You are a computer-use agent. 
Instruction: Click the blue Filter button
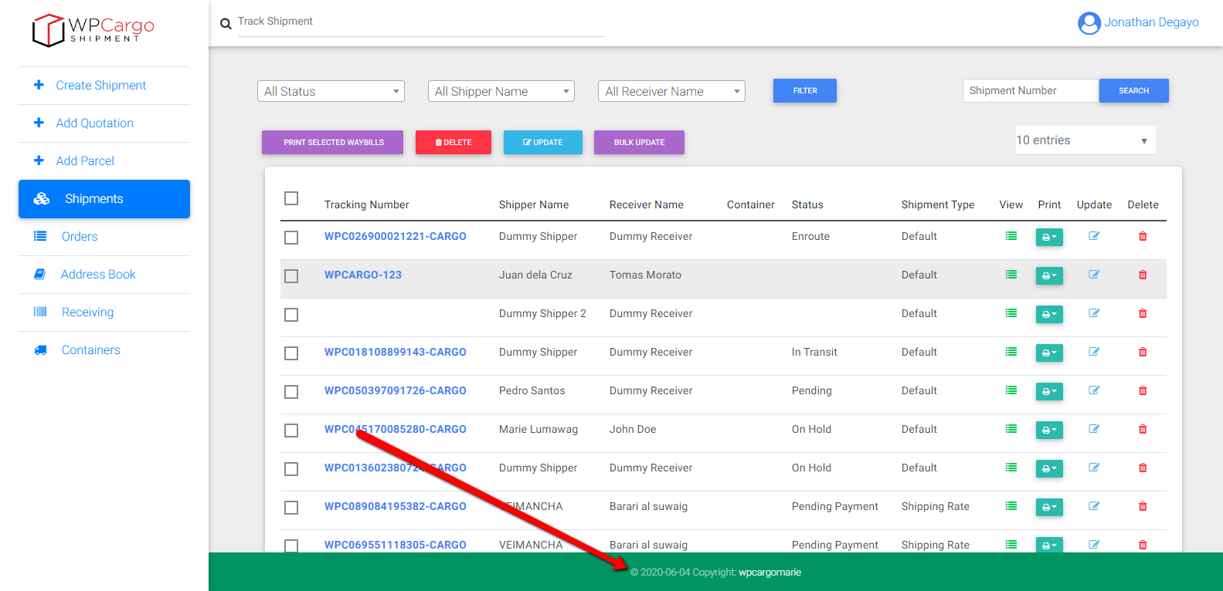804,91
